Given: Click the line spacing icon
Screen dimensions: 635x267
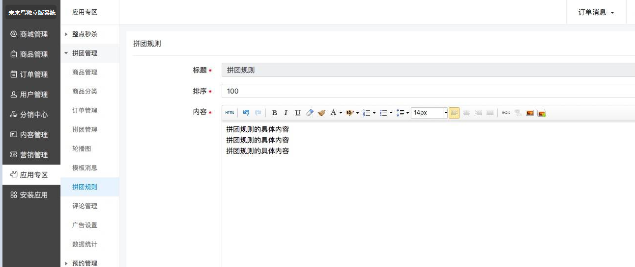Looking at the screenshot, I should pos(400,113).
